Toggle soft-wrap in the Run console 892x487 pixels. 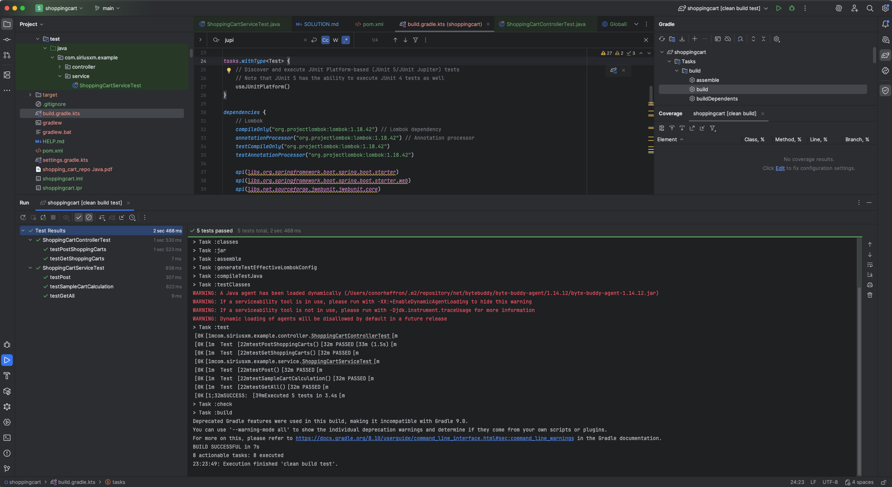pyautogui.click(x=870, y=265)
